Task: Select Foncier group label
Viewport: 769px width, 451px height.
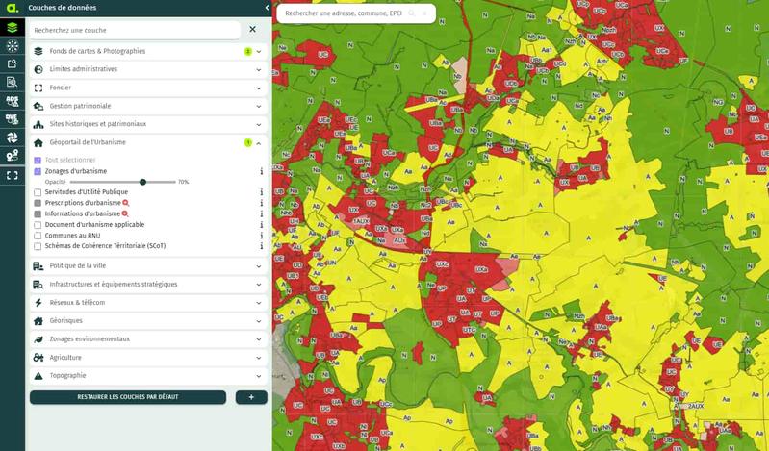Action: tap(61, 88)
